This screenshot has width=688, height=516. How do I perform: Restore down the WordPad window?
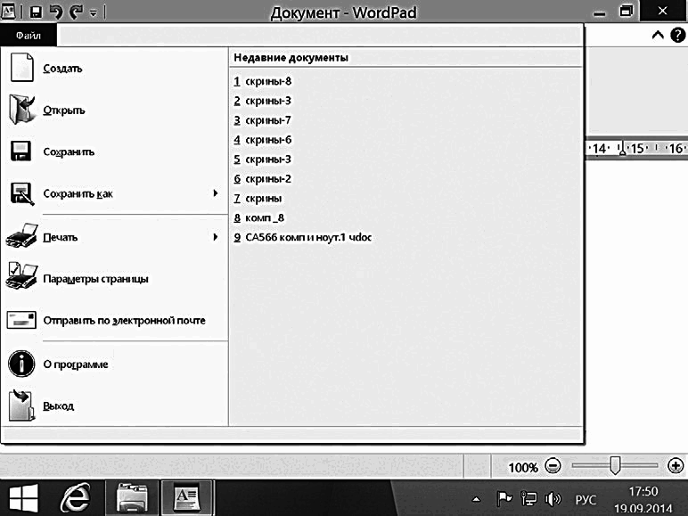[x=627, y=11]
